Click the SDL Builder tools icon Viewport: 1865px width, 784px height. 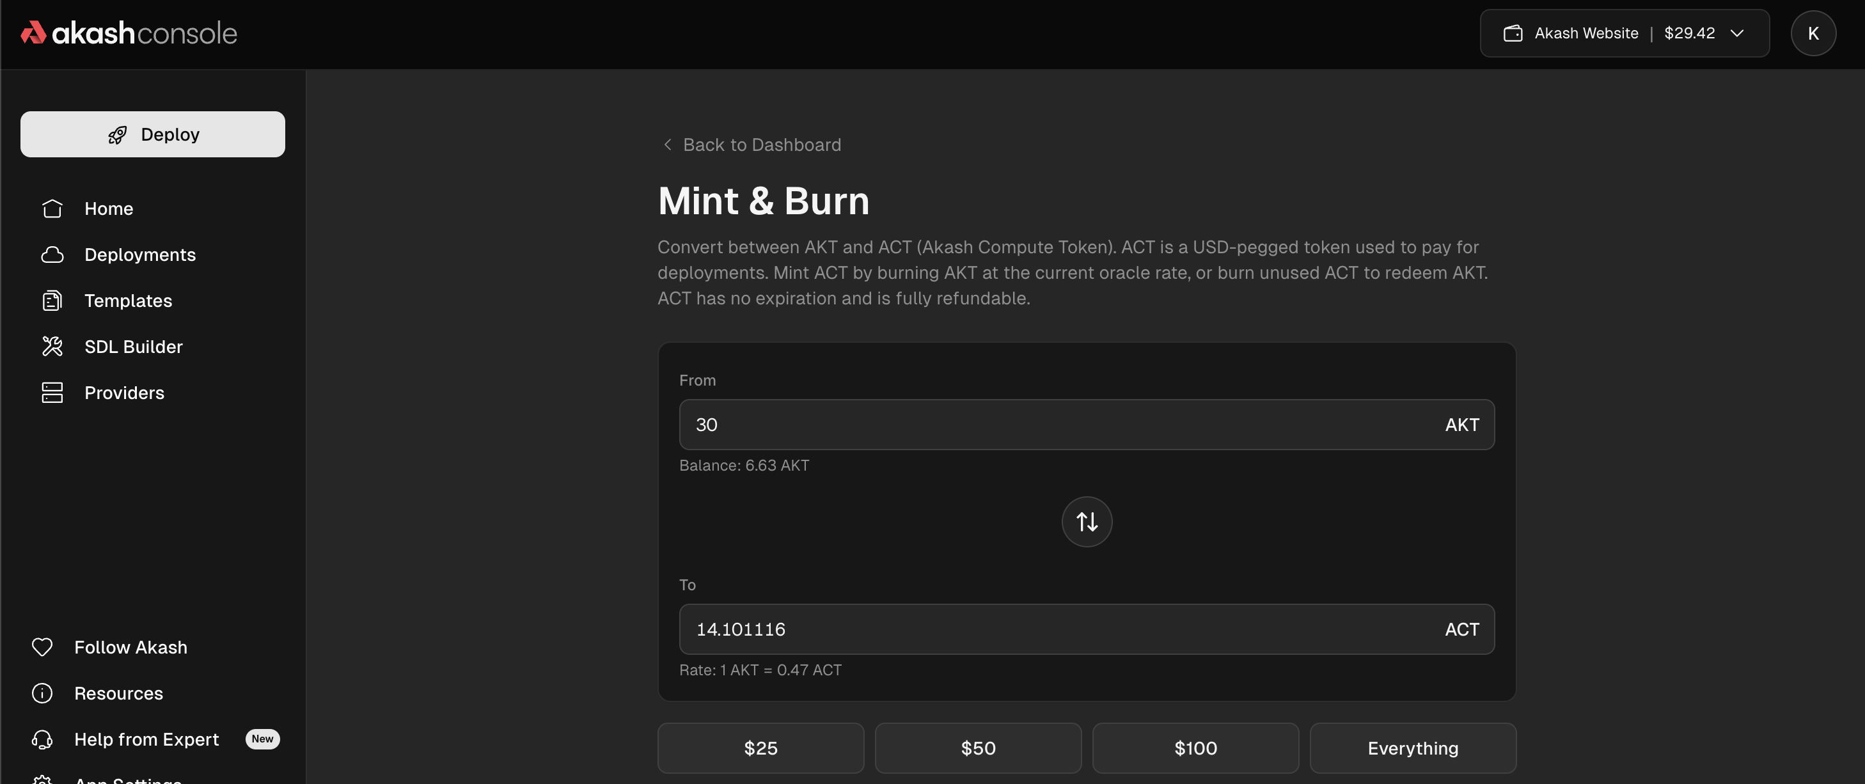point(52,347)
